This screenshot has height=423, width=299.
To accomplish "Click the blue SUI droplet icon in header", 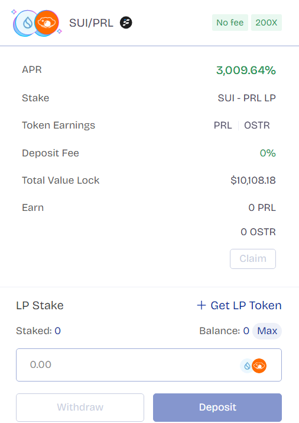I will pos(27,23).
